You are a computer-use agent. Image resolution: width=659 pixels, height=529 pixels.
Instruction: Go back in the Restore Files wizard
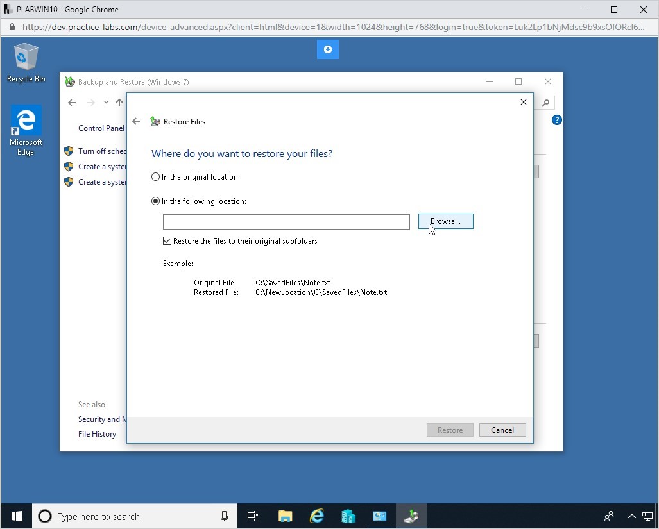click(x=136, y=121)
